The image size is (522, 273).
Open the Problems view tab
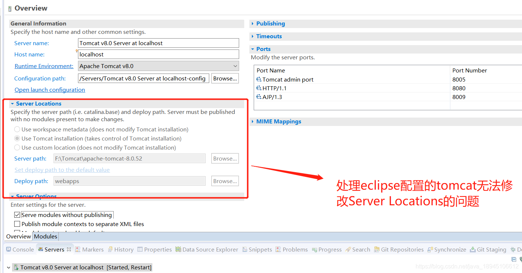(292, 249)
